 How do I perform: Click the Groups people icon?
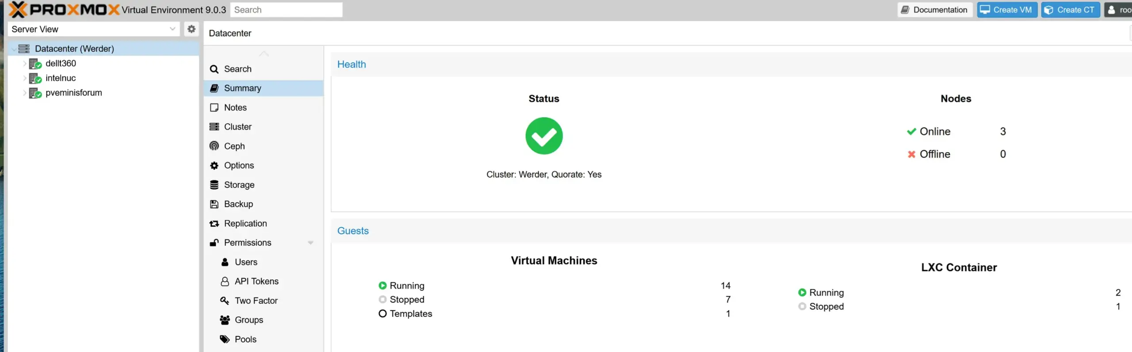[225, 320]
